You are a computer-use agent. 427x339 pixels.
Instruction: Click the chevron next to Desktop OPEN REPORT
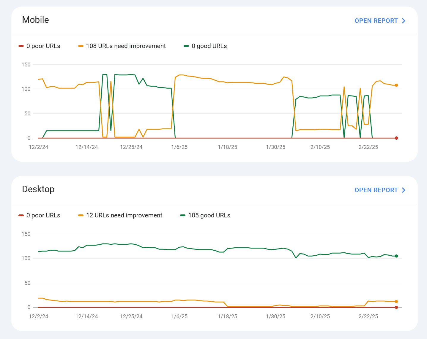(x=404, y=190)
